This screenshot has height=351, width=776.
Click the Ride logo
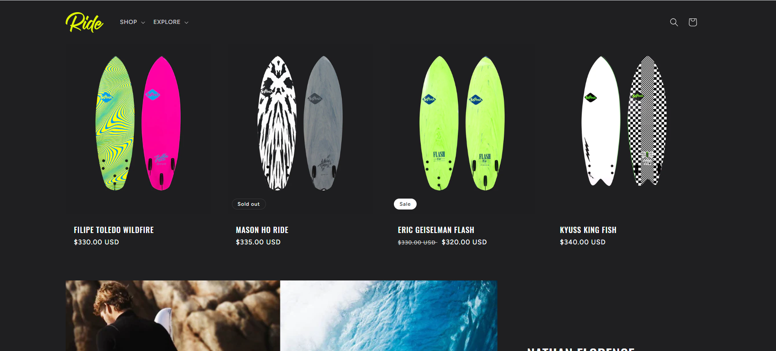point(84,22)
